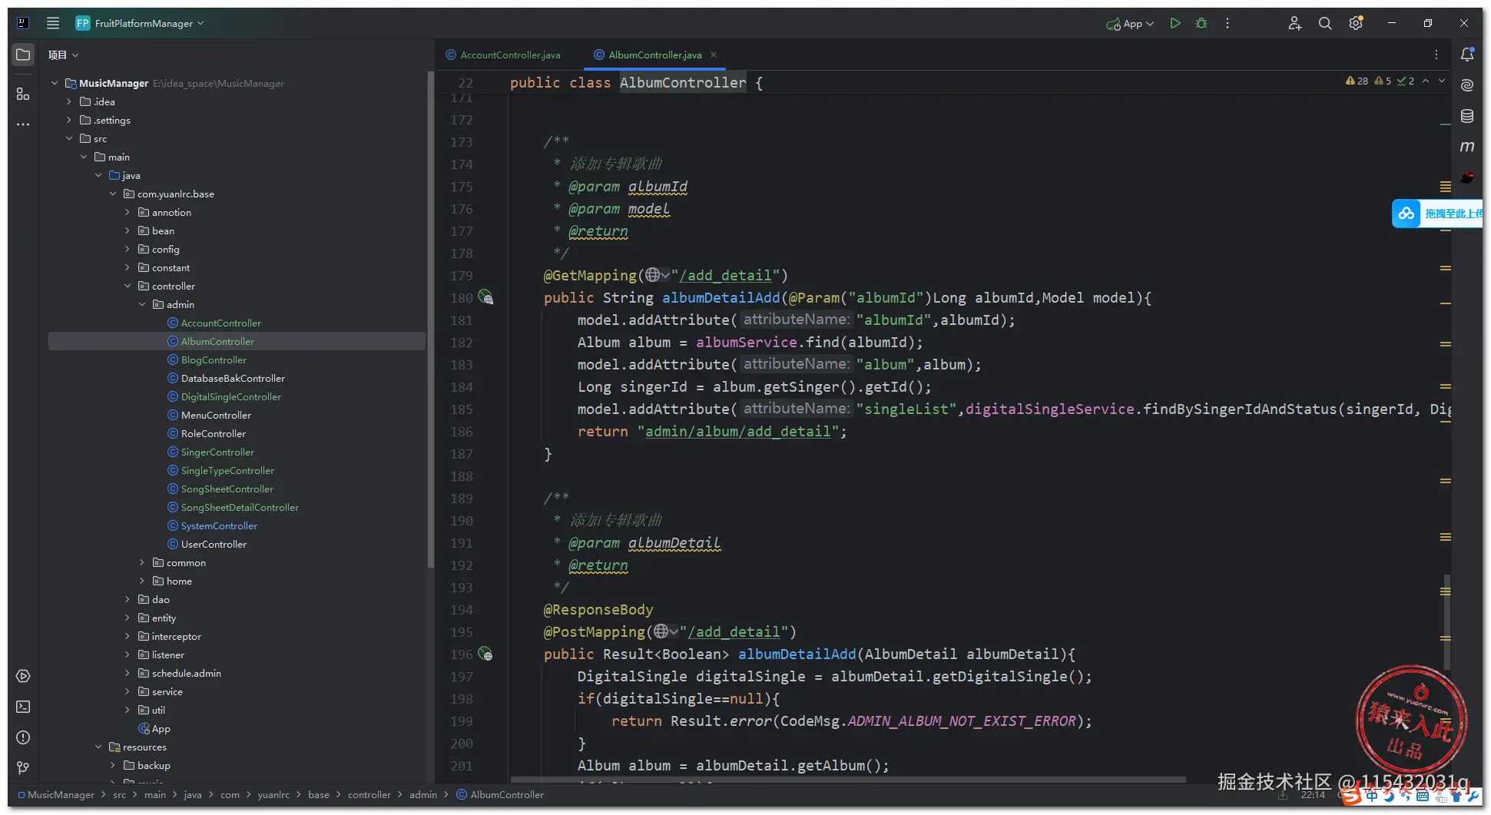
Task: Click the project tree scrollbar
Action: click(x=430, y=319)
